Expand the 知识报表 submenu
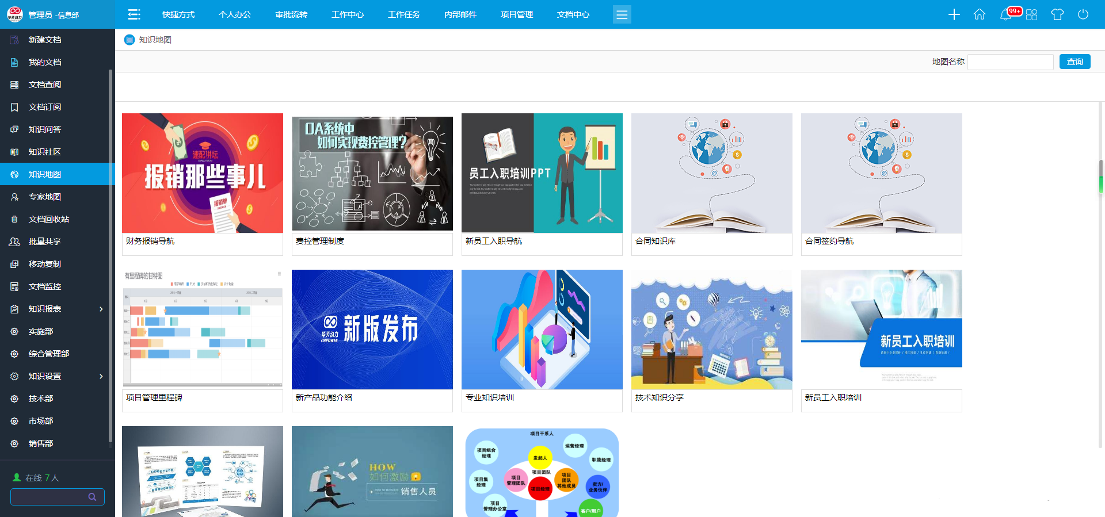The image size is (1105, 517). [x=101, y=309]
